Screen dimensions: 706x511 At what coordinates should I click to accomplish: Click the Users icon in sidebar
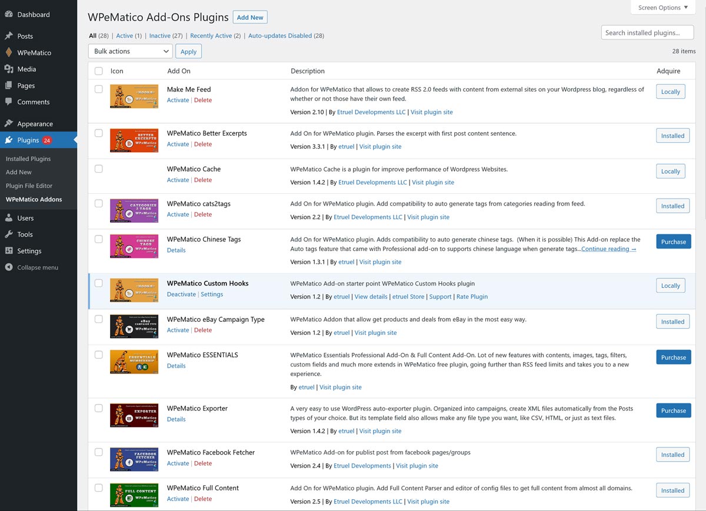coord(9,218)
